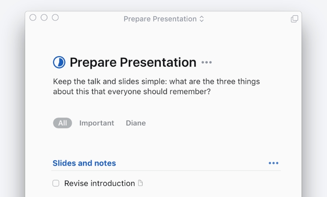327x197 pixels.
Task: Close the Prepare Presentation window
Action: (x=33, y=18)
